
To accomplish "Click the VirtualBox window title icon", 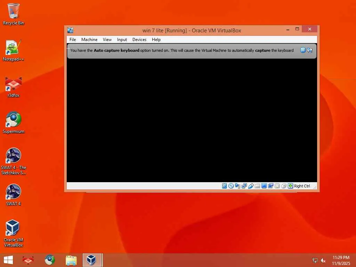I will coord(70,30).
